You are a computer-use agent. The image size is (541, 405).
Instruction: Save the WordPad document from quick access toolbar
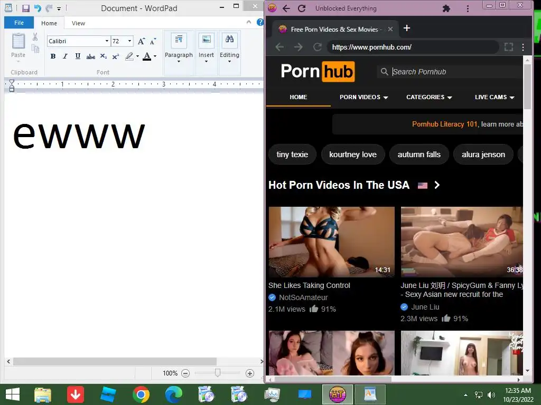tap(25, 8)
